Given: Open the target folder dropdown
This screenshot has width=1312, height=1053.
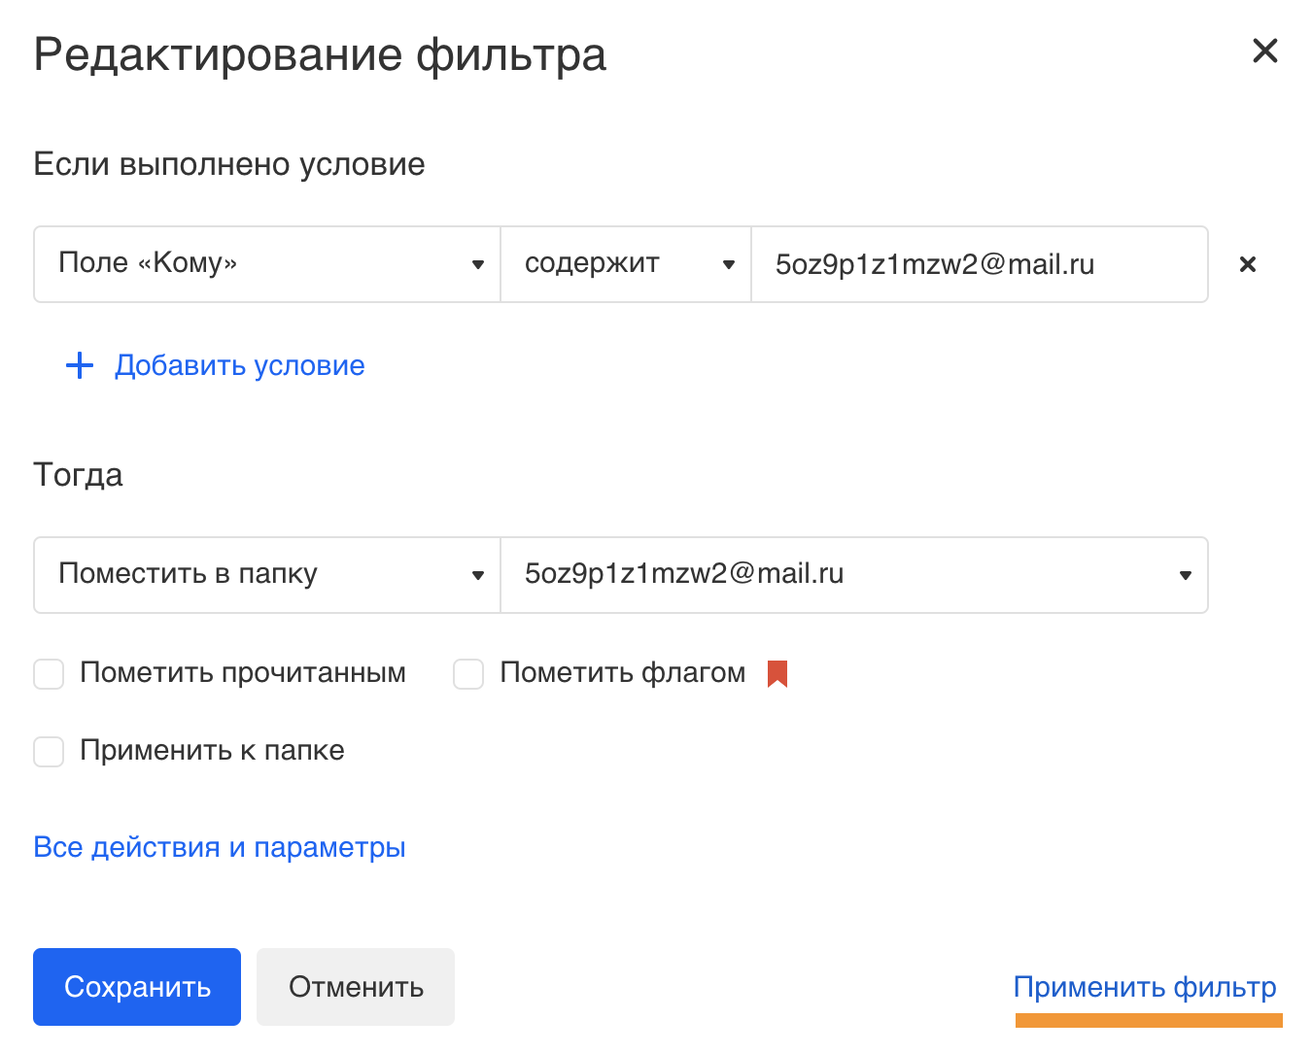Looking at the screenshot, I should [x=854, y=575].
